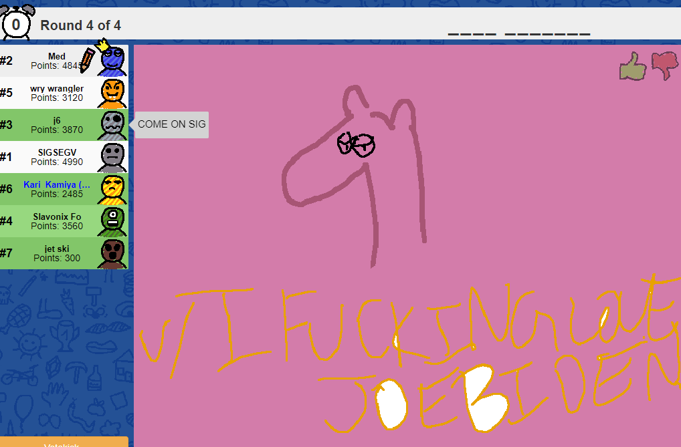This screenshot has height=447, width=681.
Task: Click "Points: 4990" for SIGSEGV
Action: pyautogui.click(x=57, y=162)
